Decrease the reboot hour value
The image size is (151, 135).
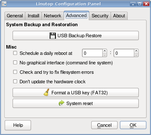(x=105, y=55)
